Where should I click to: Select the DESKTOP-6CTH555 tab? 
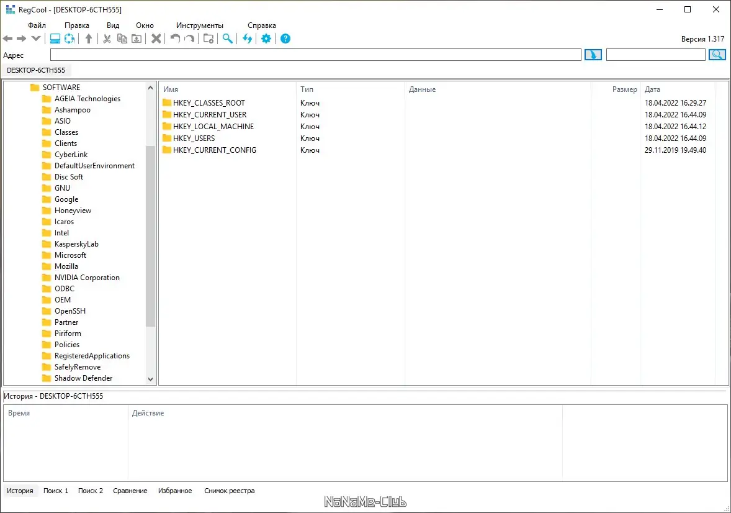click(x=36, y=70)
